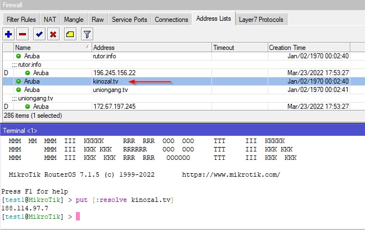Sort by the Name column header
The width and height of the screenshot is (365, 230).
(53, 48)
